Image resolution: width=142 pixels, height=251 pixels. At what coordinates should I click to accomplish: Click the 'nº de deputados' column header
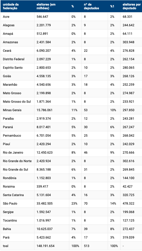click(x=91, y=6)
